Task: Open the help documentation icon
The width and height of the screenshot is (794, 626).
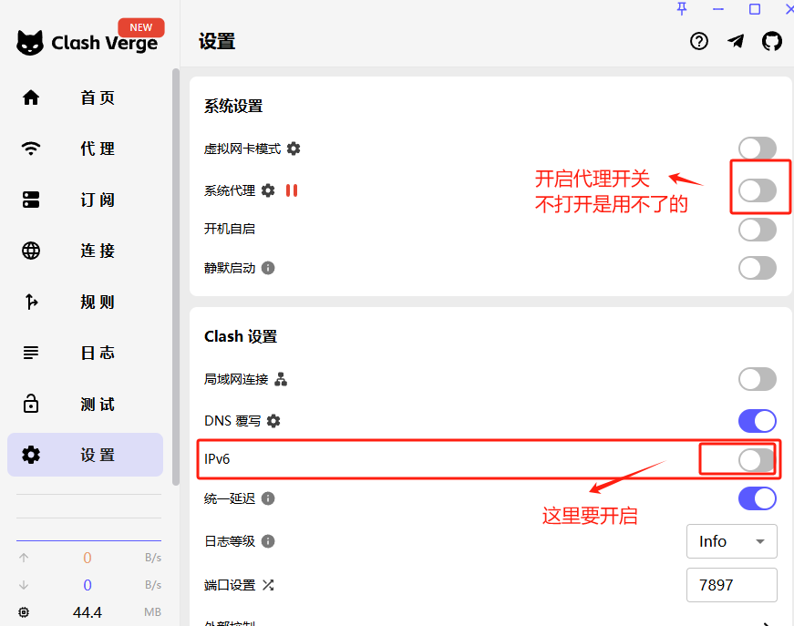Action: click(699, 41)
